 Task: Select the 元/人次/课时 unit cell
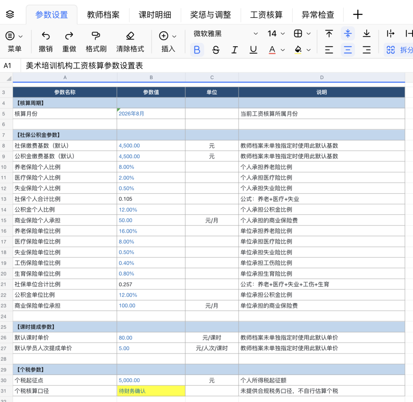[212, 348]
